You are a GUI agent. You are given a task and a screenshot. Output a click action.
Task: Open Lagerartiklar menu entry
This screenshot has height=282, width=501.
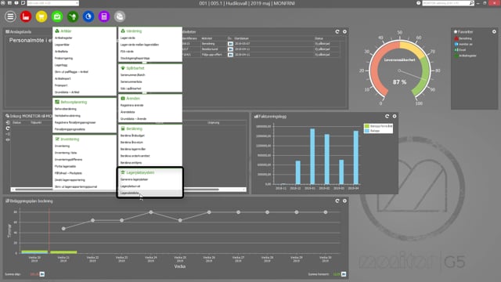click(x=62, y=45)
